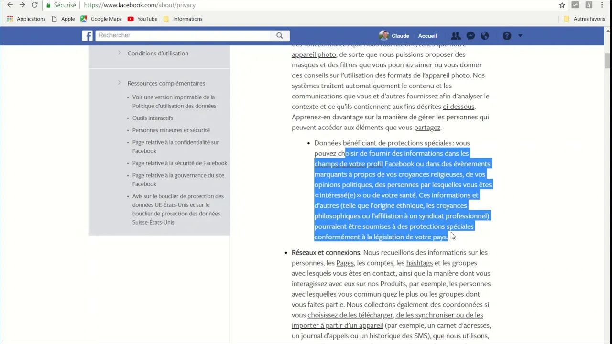The height and width of the screenshot is (344, 612).
Task: Open the account dropdown arrow
Action: coord(520,36)
